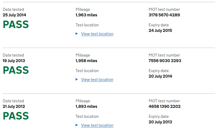Image resolution: width=217 pixels, height=130 pixels.
Task: Click the date tested 25 July 2014
Action: pyautogui.click(x=14, y=15)
